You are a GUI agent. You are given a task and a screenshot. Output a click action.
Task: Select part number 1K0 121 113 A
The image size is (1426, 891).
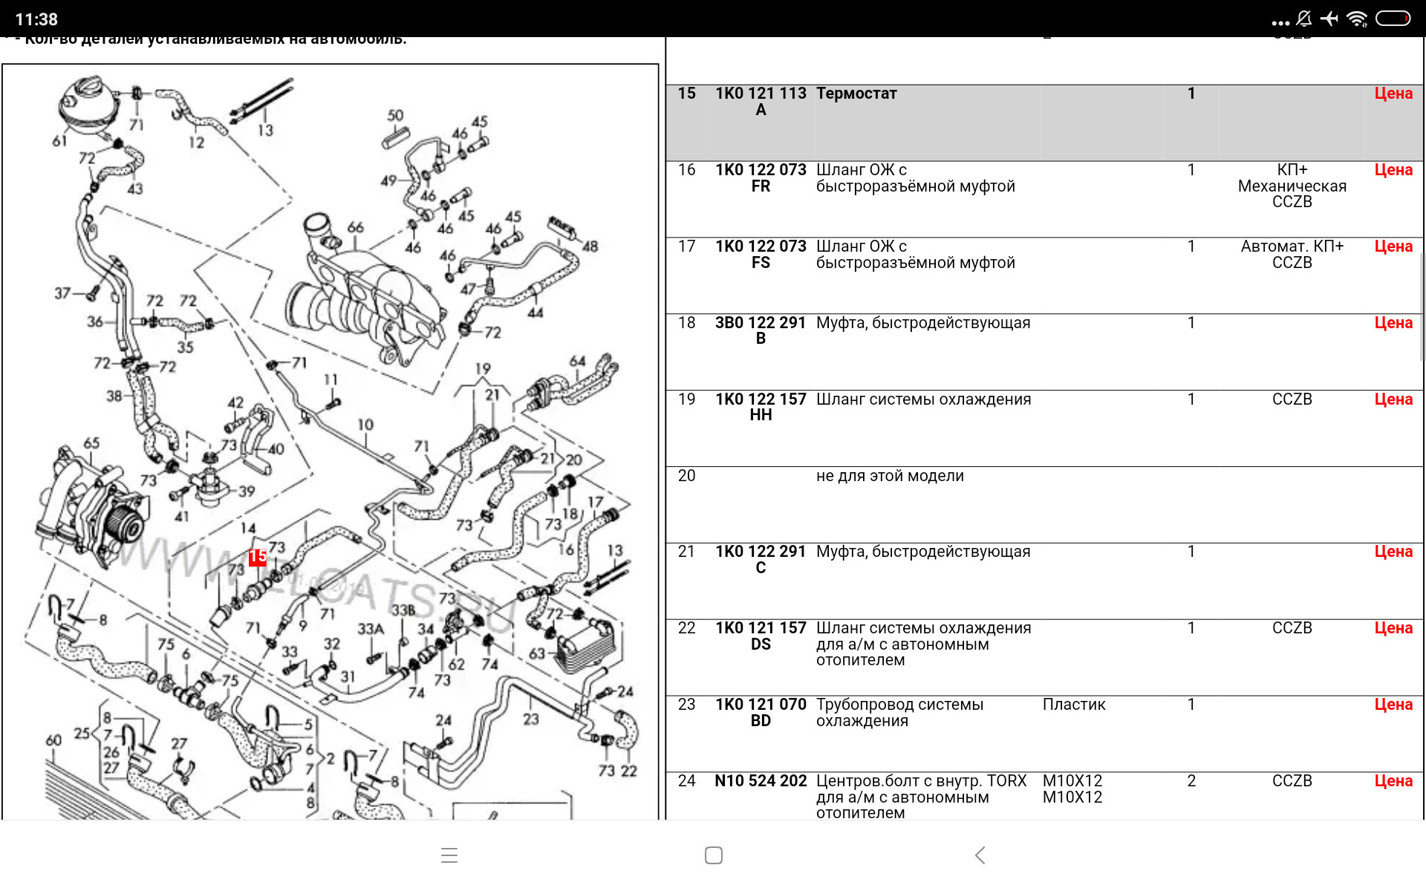pos(761,102)
